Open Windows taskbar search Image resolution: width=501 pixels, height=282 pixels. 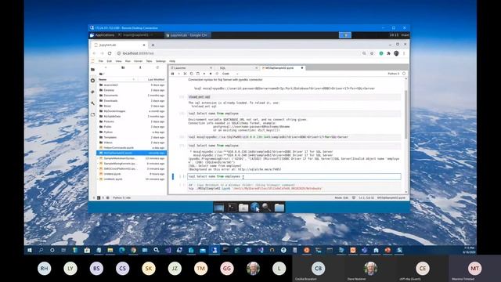tap(41, 250)
